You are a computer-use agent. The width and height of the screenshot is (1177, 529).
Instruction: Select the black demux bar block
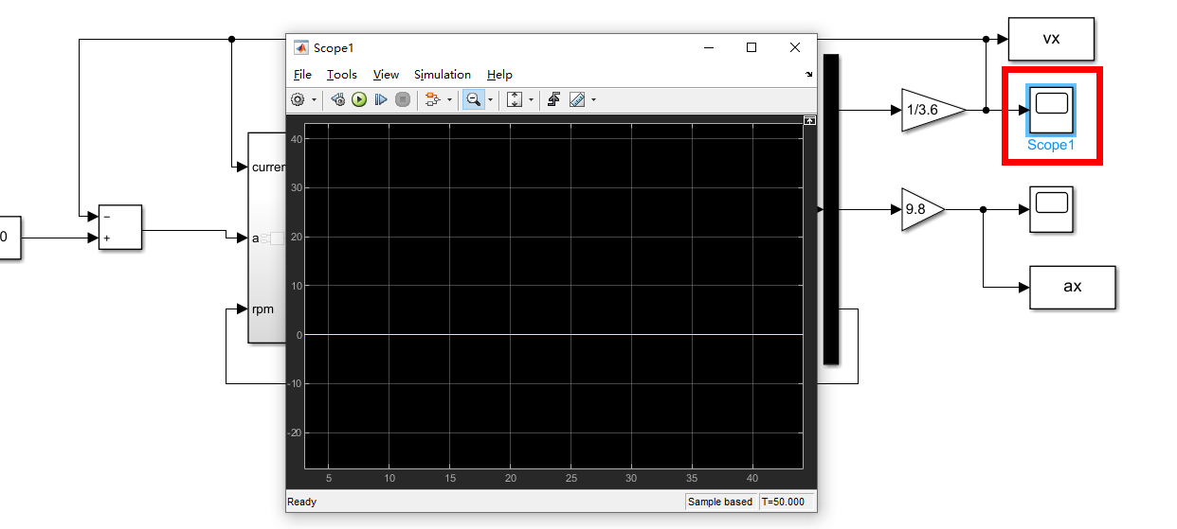[831, 209]
